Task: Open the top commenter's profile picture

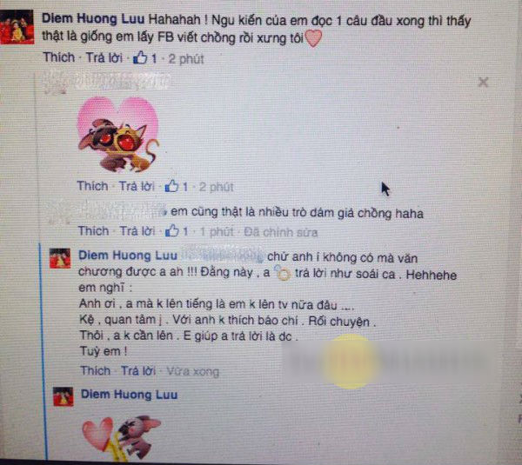Action: point(17,27)
